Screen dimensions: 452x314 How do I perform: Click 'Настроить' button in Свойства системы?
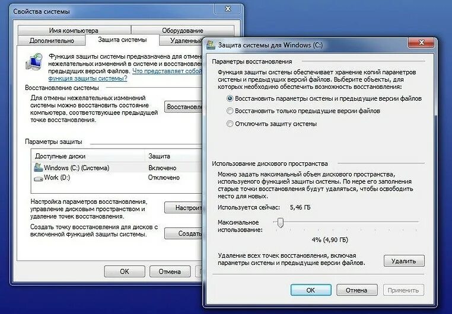184,207
